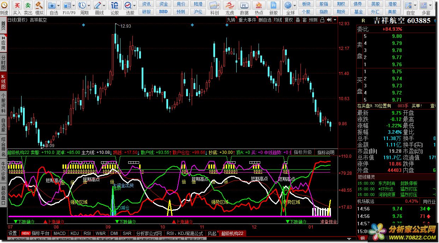Click the 基金 funds button
This screenshot has width=439, height=243.
(358, 12)
